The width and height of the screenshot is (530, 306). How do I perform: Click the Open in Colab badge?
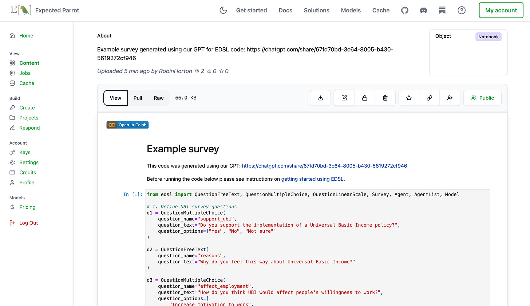coord(127,125)
